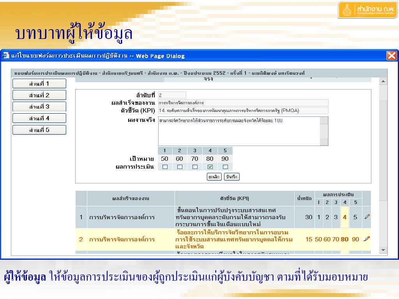
Task: Open ส่วนที่ 2 section
Action: pos(39,95)
